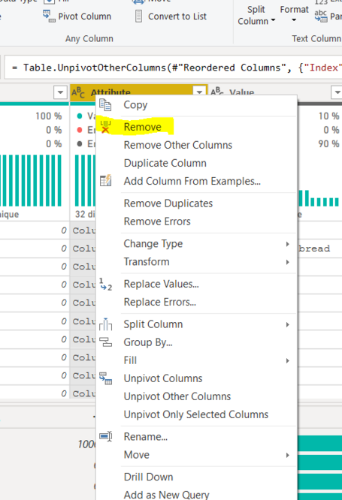The image size is (342, 500).
Task: Open the Value column filter dropdown
Action: pos(337,92)
